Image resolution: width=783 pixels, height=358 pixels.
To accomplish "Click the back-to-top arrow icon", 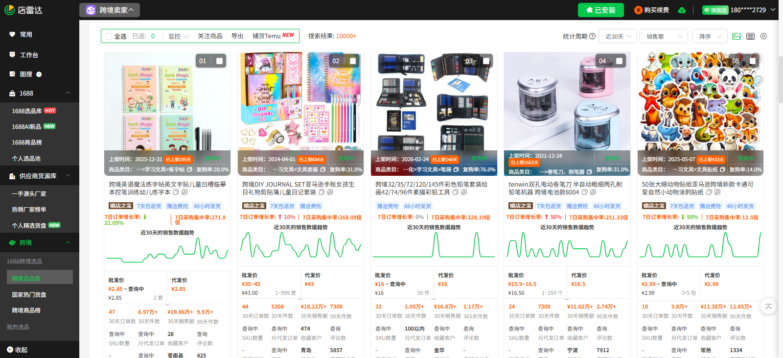I will pos(768,307).
